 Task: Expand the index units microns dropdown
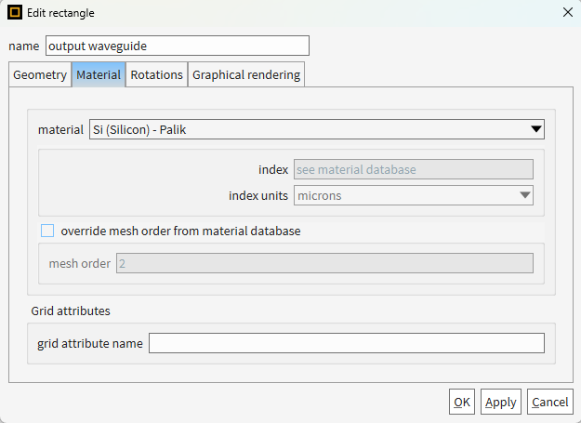[x=414, y=195]
